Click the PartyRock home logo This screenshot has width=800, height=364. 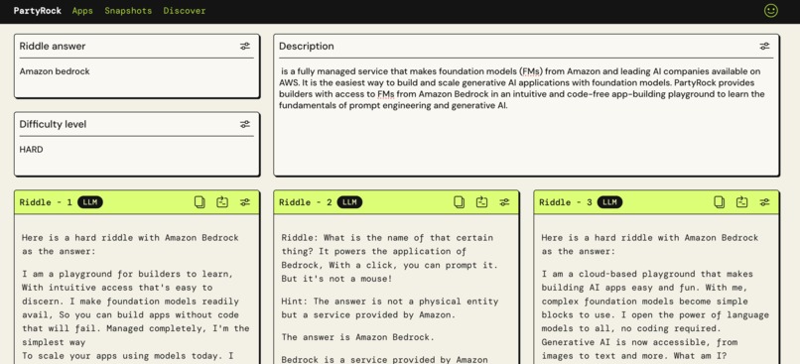click(38, 11)
